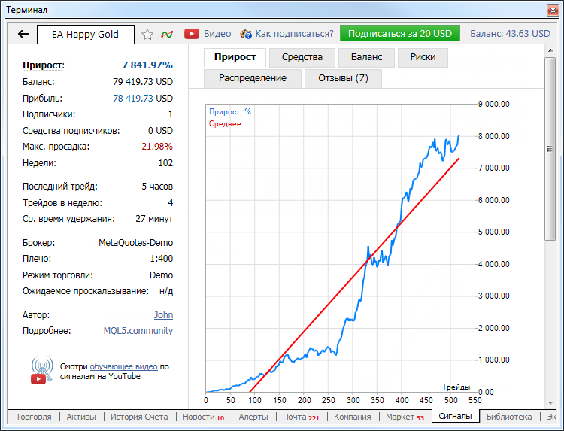Screen dimensions: 564x431
Task: Open the Торговля terminal tab
Action: [34, 417]
